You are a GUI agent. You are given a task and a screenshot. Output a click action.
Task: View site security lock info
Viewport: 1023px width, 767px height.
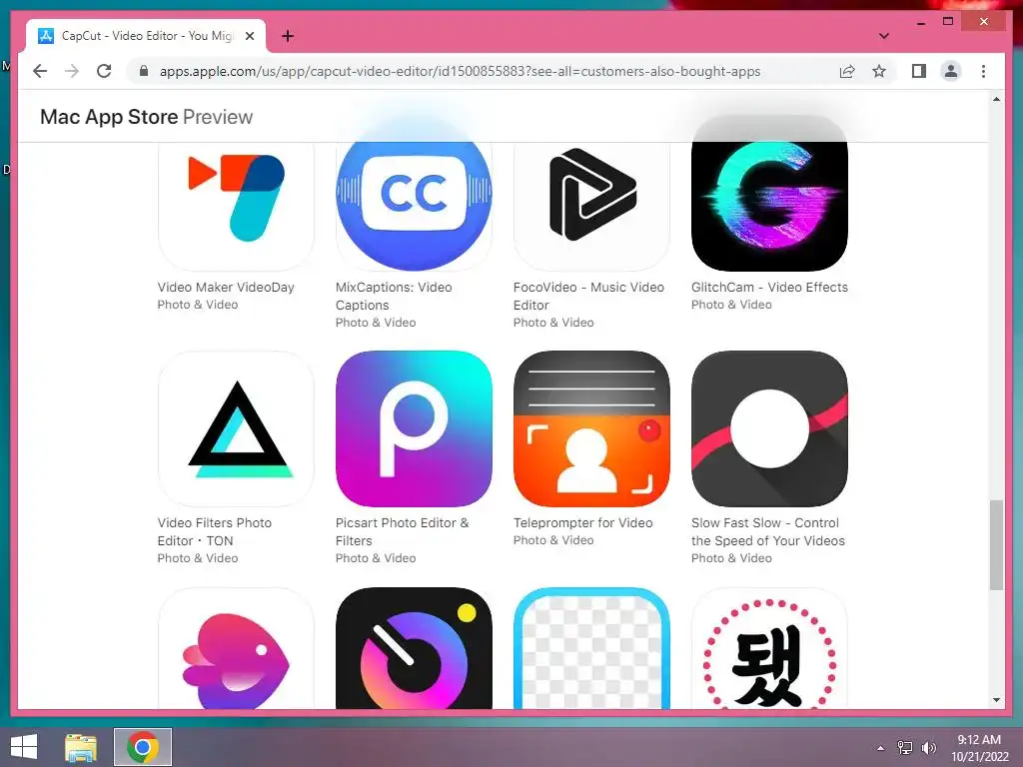[x=144, y=71]
